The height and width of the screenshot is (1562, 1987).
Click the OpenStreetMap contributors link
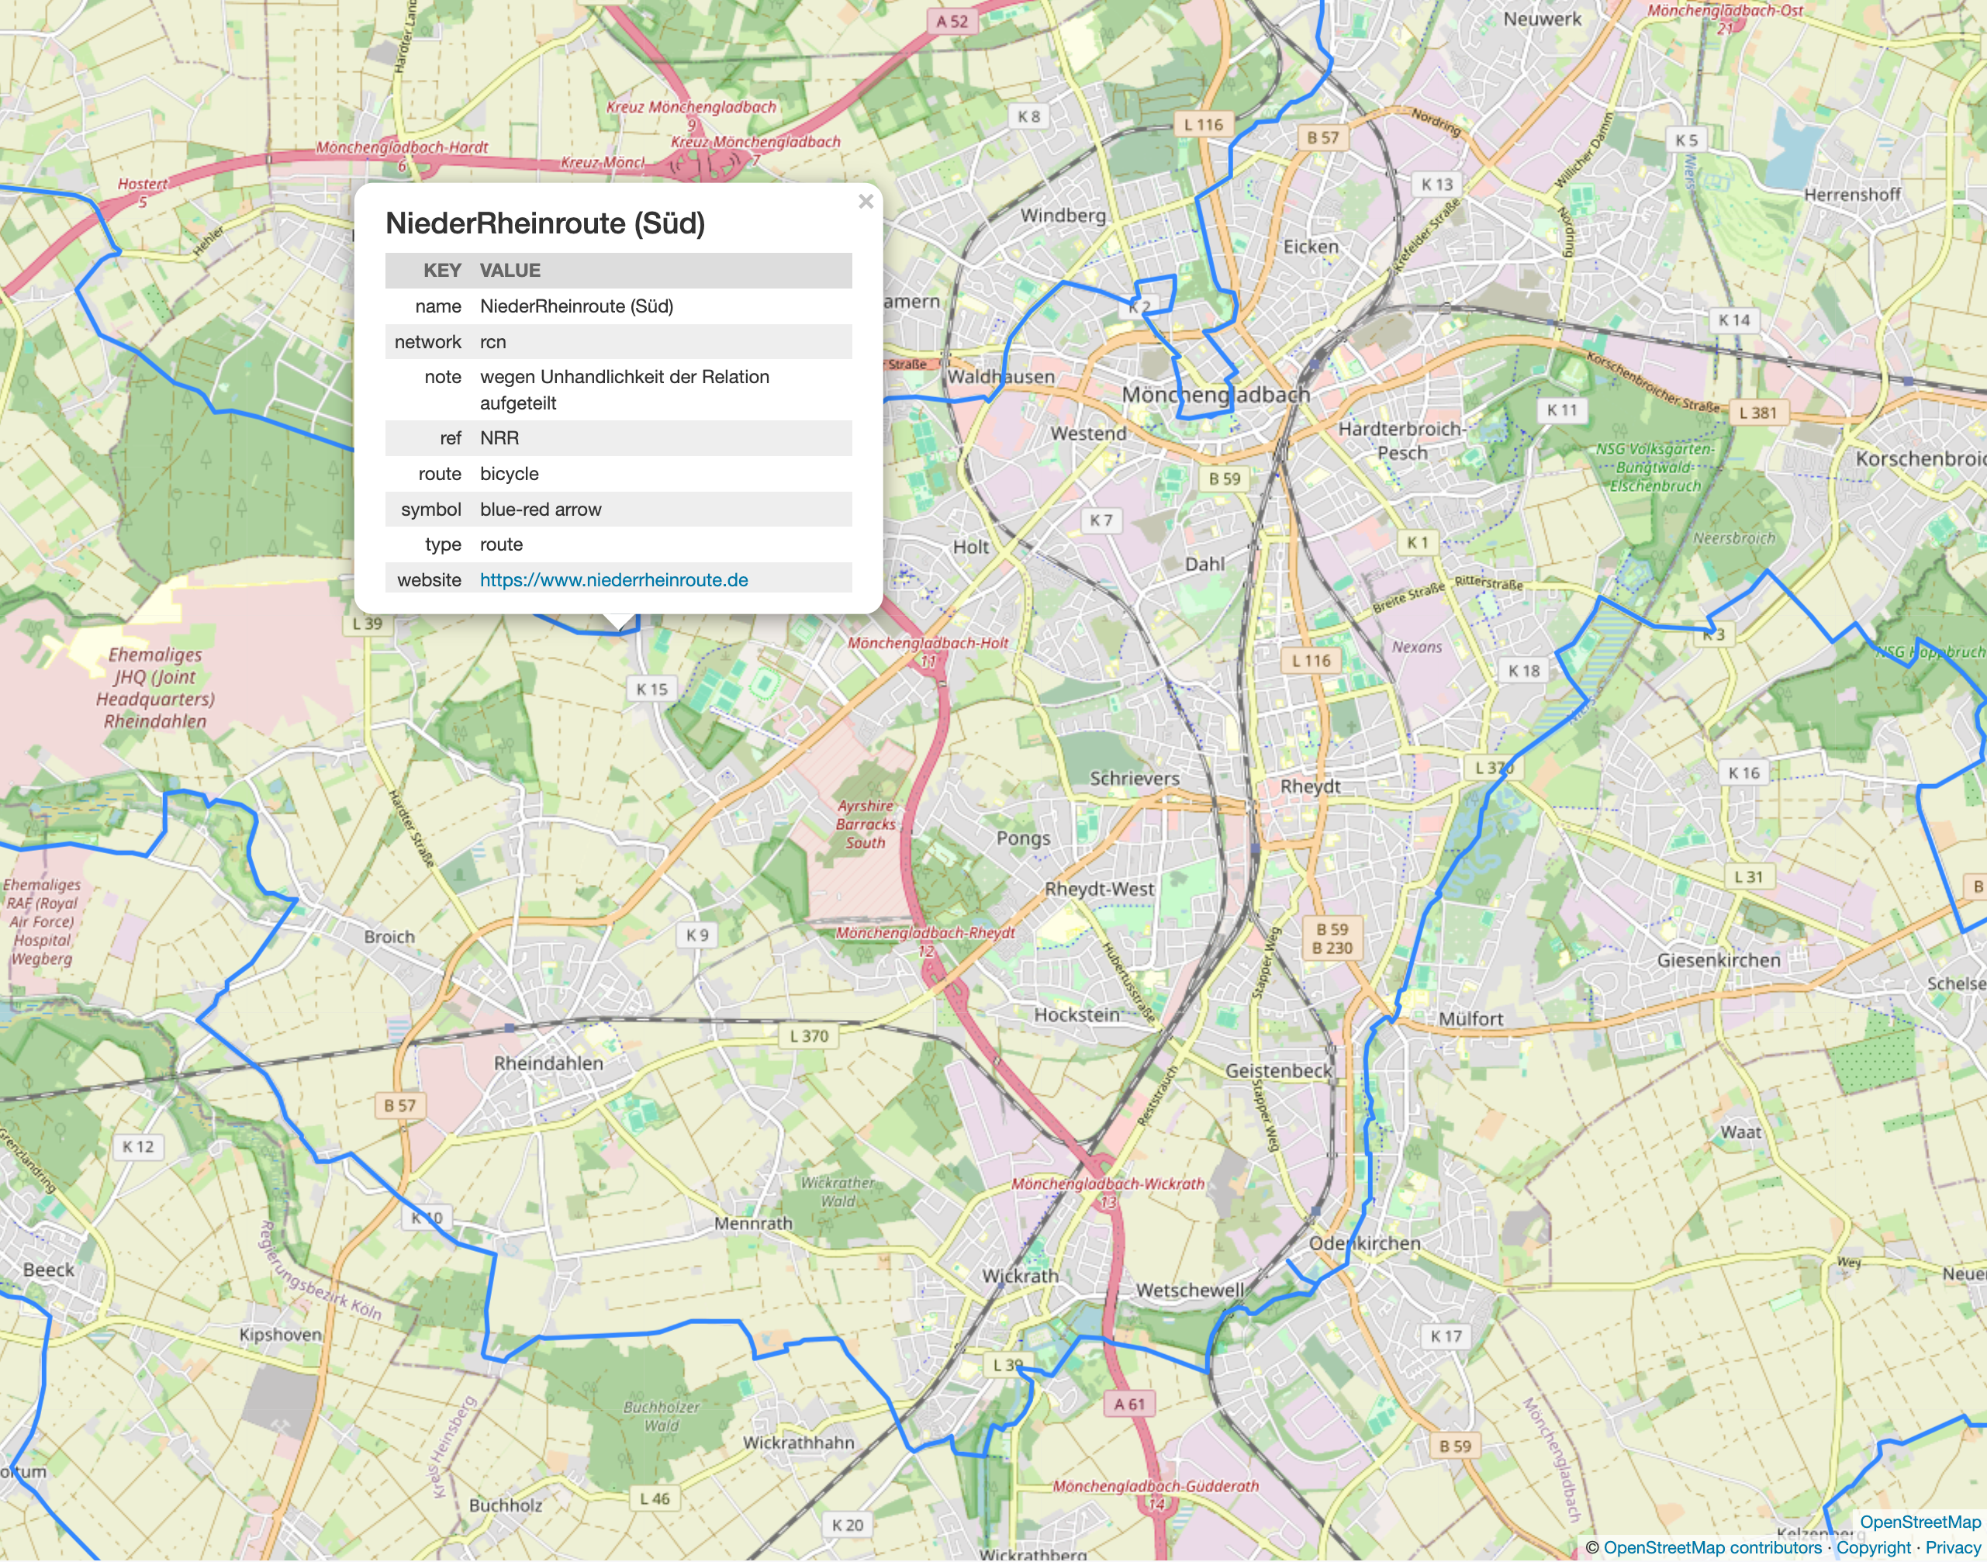[1712, 1547]
